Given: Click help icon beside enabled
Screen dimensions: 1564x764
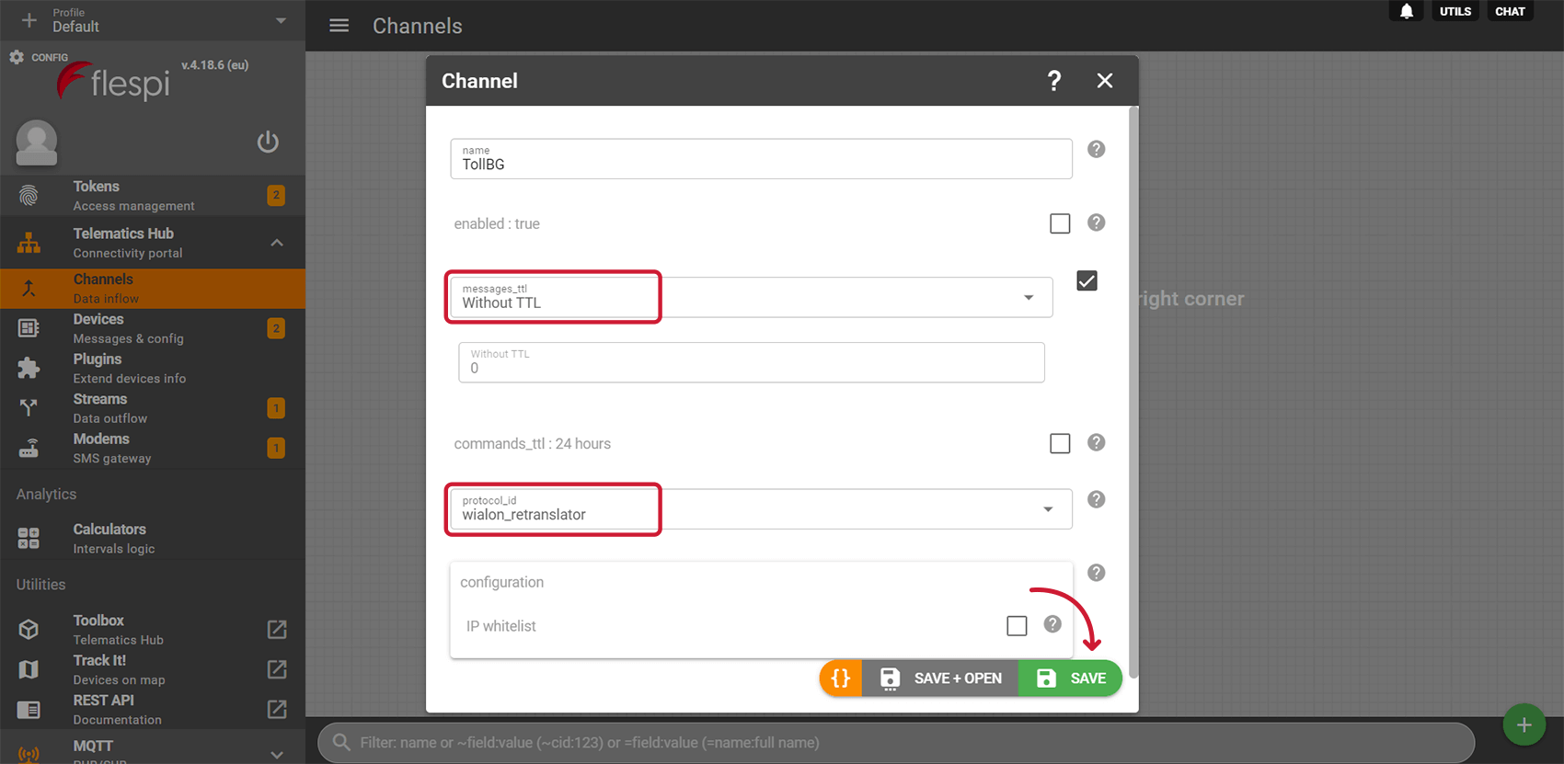Looking at the screenshot, I should 1096,222.
